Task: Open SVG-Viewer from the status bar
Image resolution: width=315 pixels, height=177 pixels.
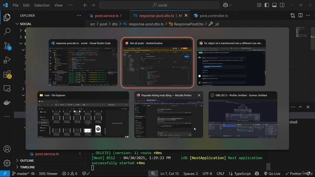Action: pyautogui.click(x=48, y=174)
